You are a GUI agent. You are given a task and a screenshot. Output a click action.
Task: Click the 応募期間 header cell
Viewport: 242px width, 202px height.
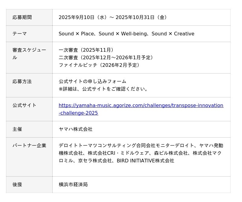22,18
